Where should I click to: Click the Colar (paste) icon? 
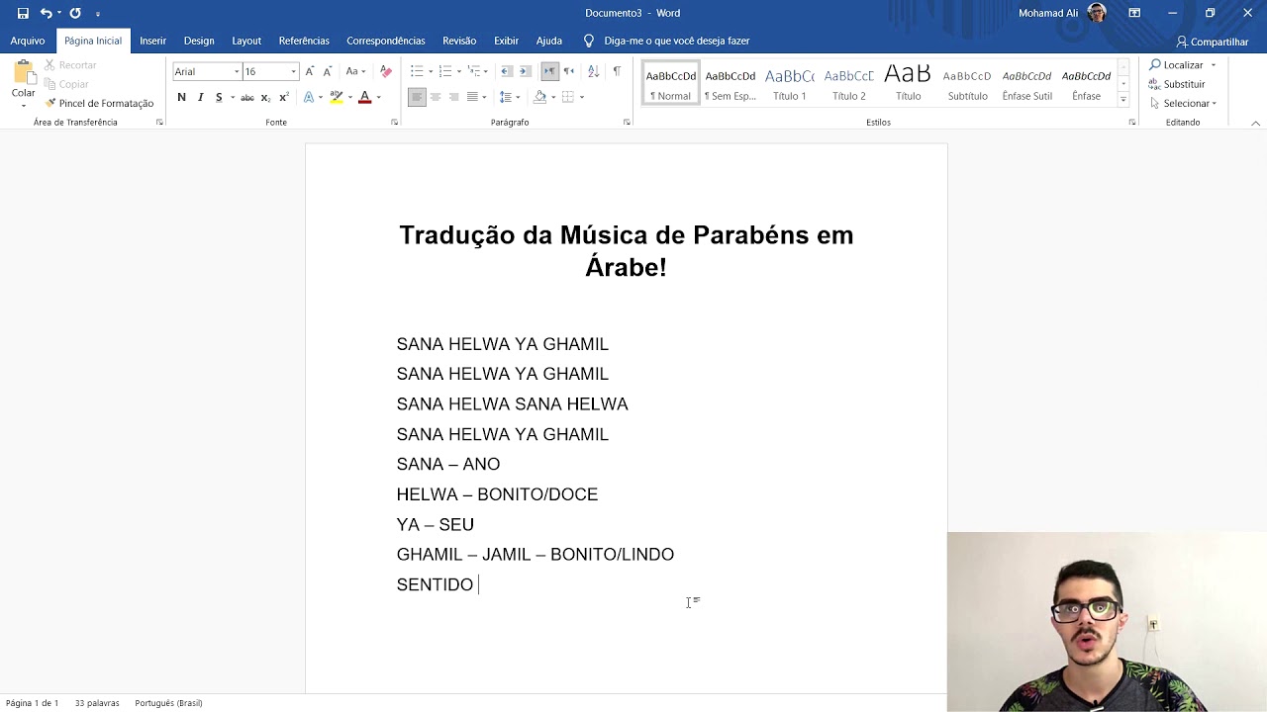coord(24,72)
